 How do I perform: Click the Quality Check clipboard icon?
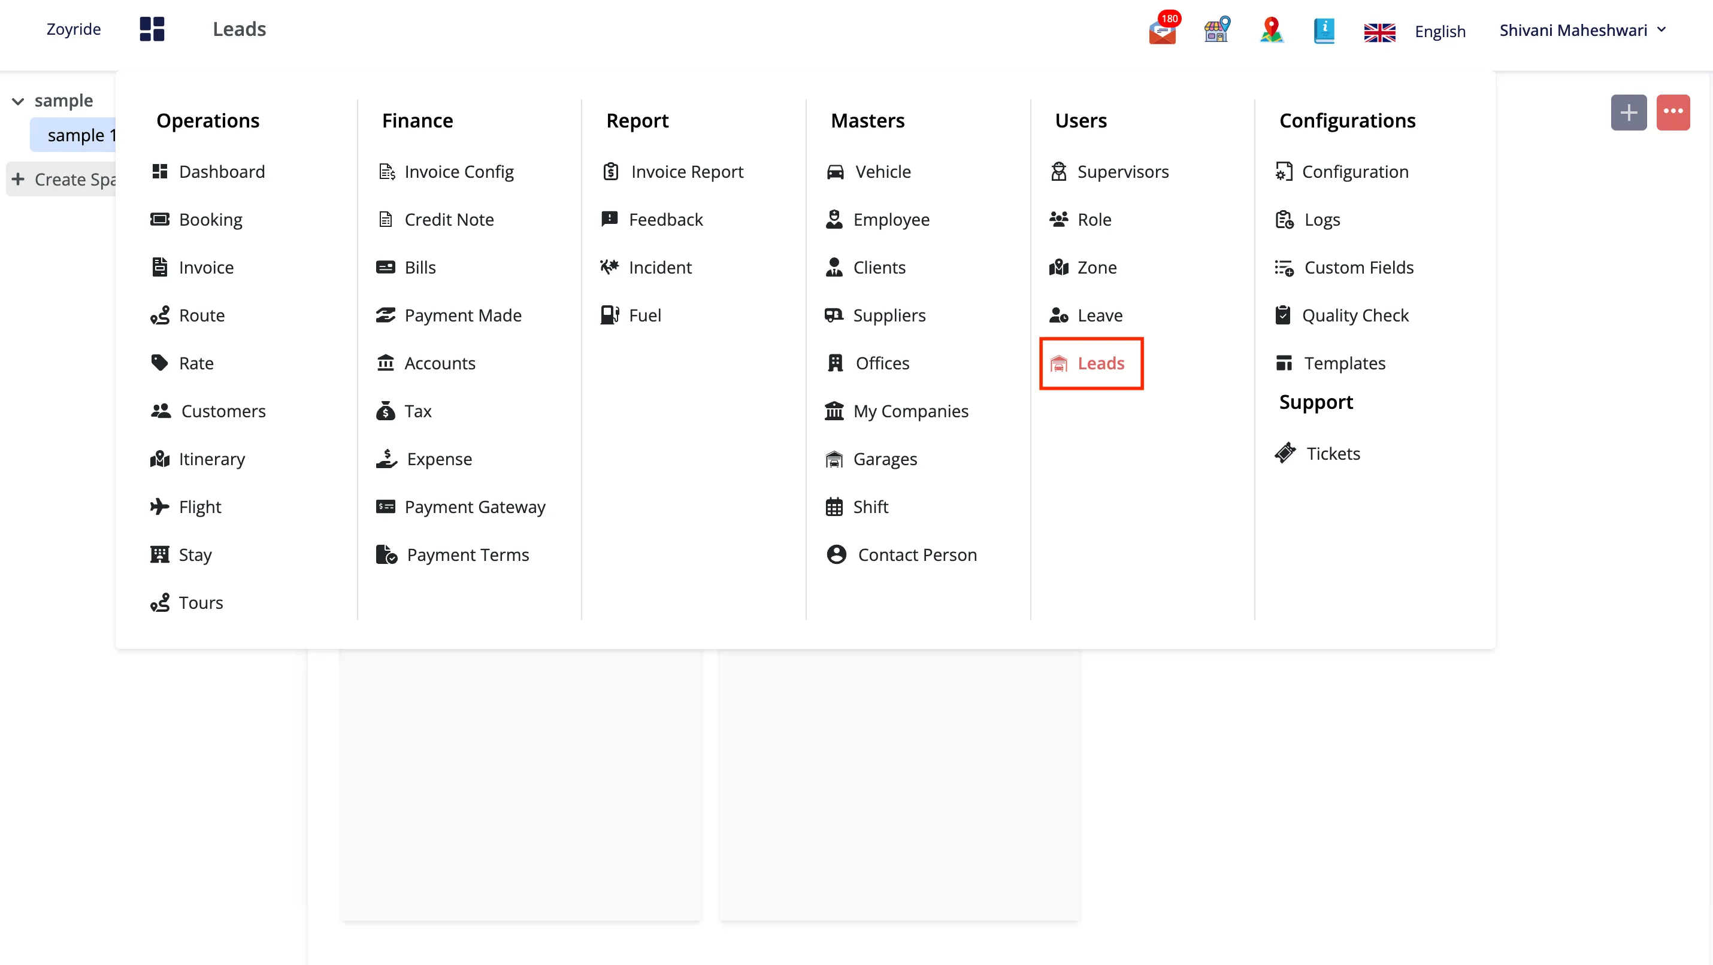pos(1283,315)
